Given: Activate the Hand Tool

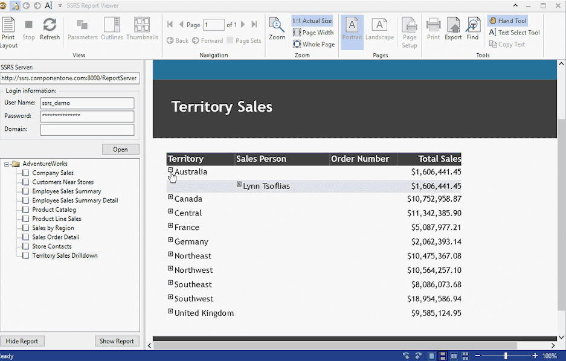Looking at the screenshot, I should (x=507, y=21).
